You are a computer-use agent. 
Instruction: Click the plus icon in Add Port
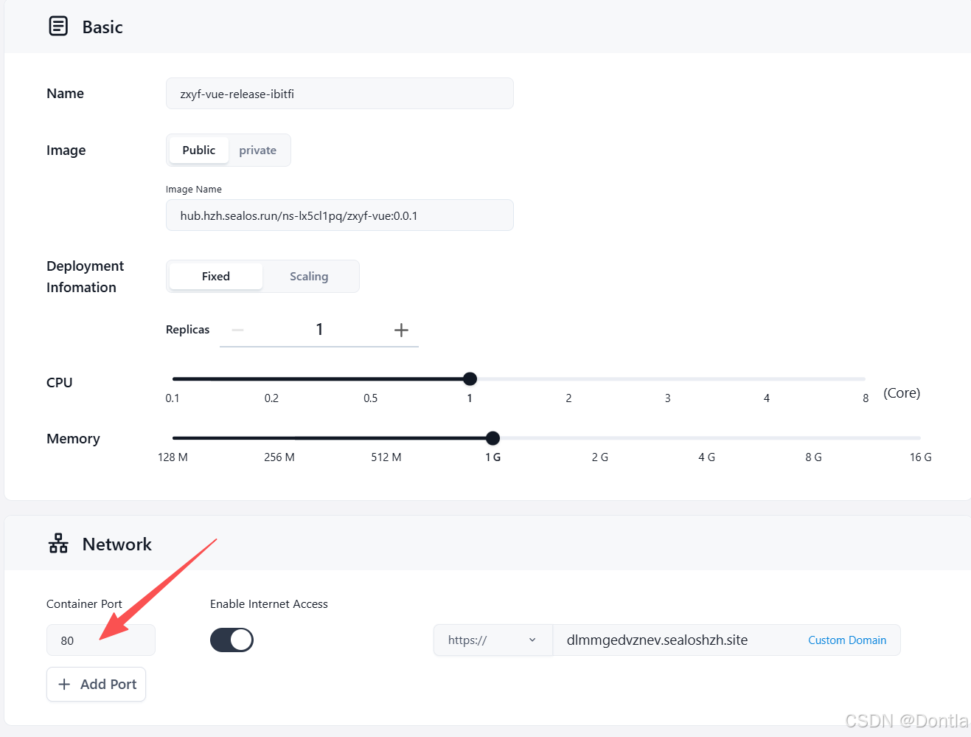pyautogui.click(x=64, y=684)
